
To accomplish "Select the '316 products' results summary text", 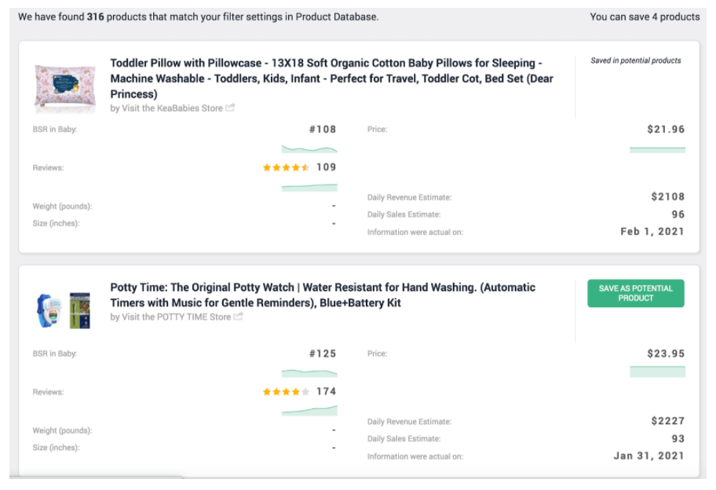I will click(x=198, y=17).
